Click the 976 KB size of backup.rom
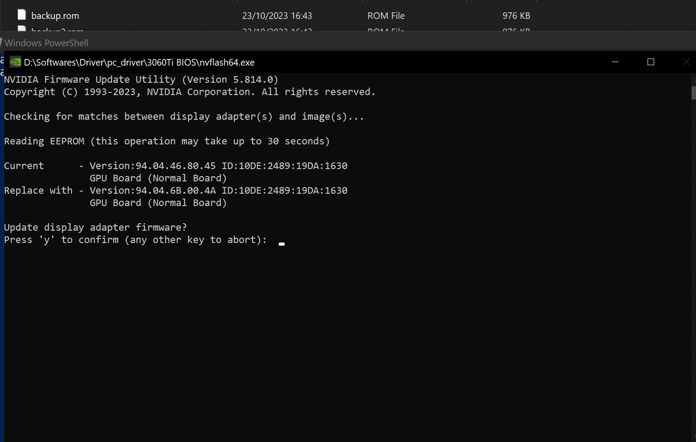 (516, 16)
